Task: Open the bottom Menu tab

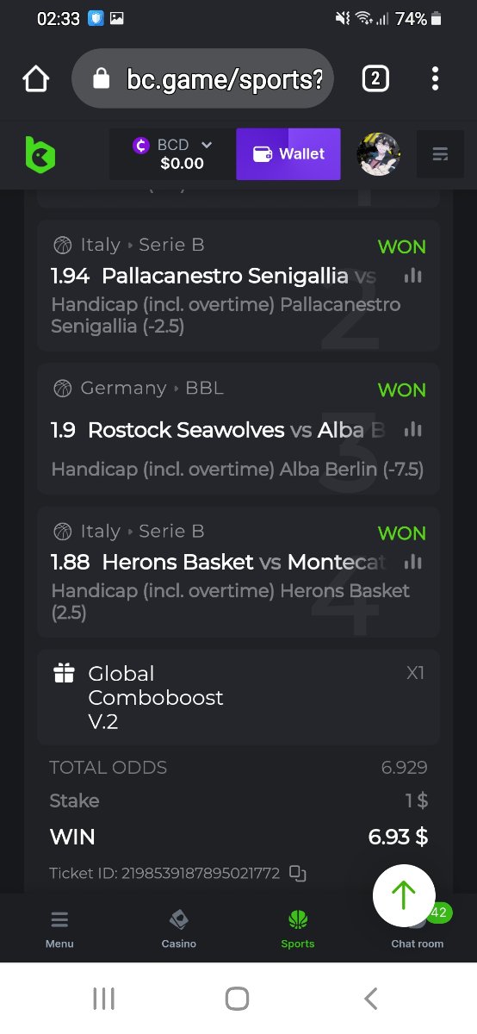Action: tap(59, 929)
